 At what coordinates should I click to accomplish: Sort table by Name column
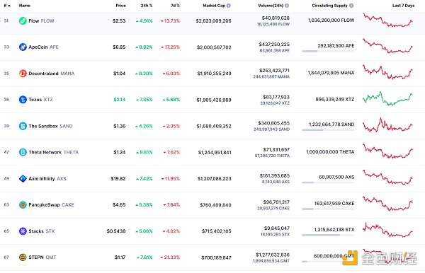coord(25,6)
